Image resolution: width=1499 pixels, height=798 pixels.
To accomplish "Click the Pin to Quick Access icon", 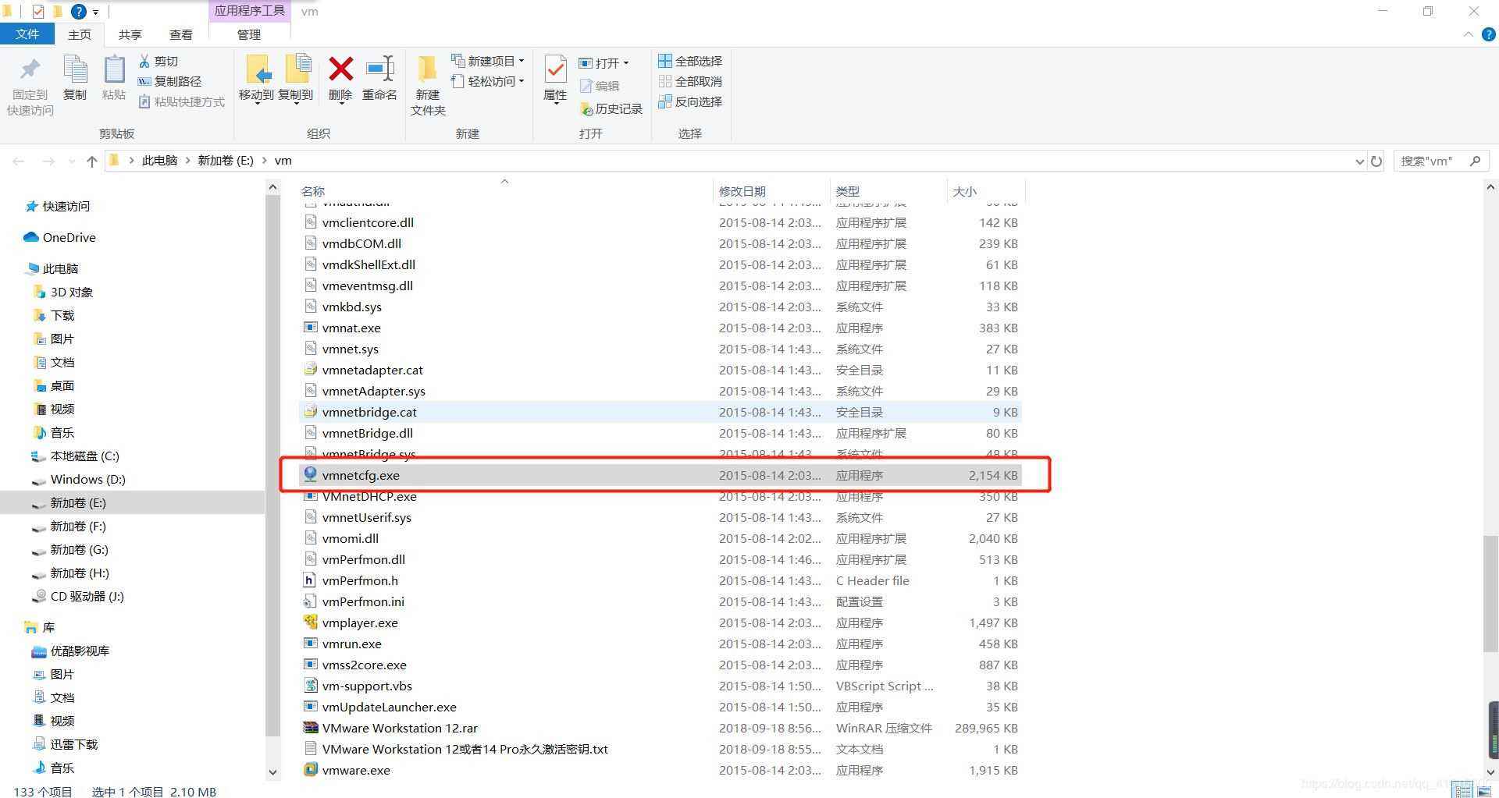I will click(x=30, y=70).
